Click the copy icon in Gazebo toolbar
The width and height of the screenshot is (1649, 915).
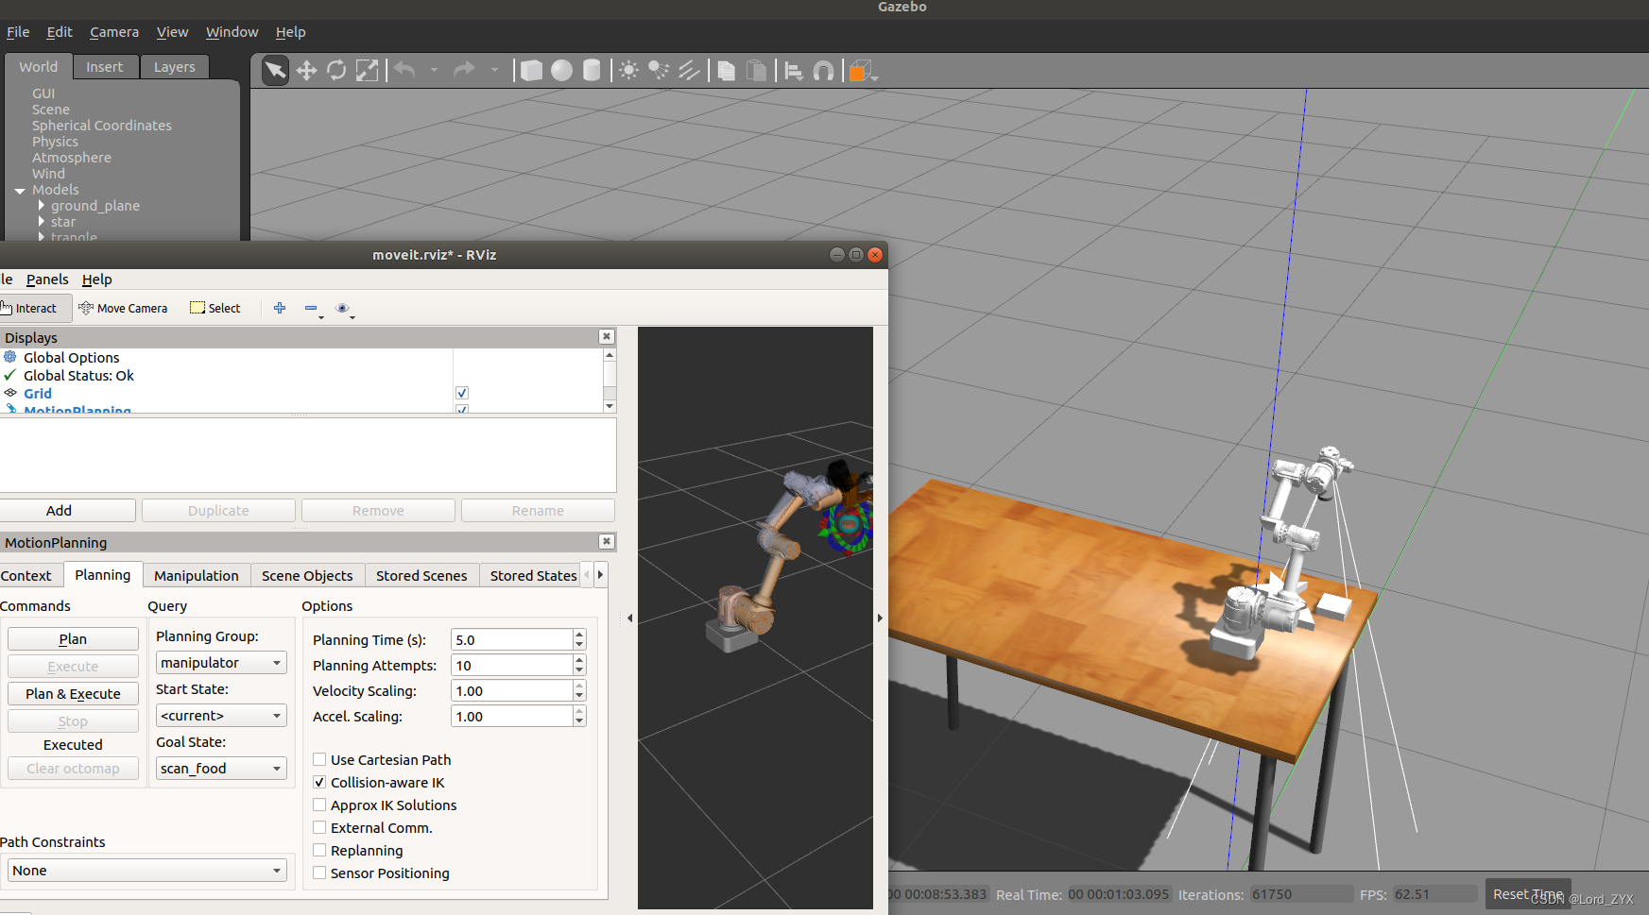click(726, 71)
